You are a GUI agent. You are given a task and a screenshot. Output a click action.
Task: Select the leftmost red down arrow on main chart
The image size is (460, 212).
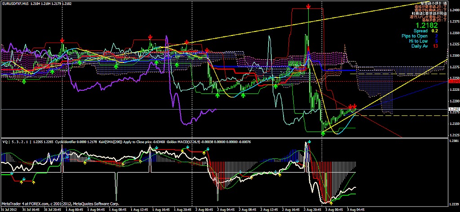pos(62,40)
